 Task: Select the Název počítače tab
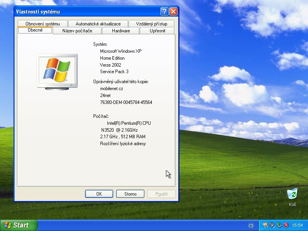pos(77,31)
